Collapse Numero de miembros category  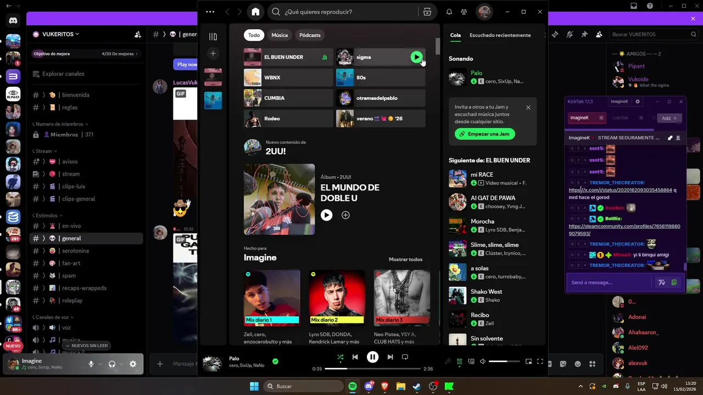point(60,124)
